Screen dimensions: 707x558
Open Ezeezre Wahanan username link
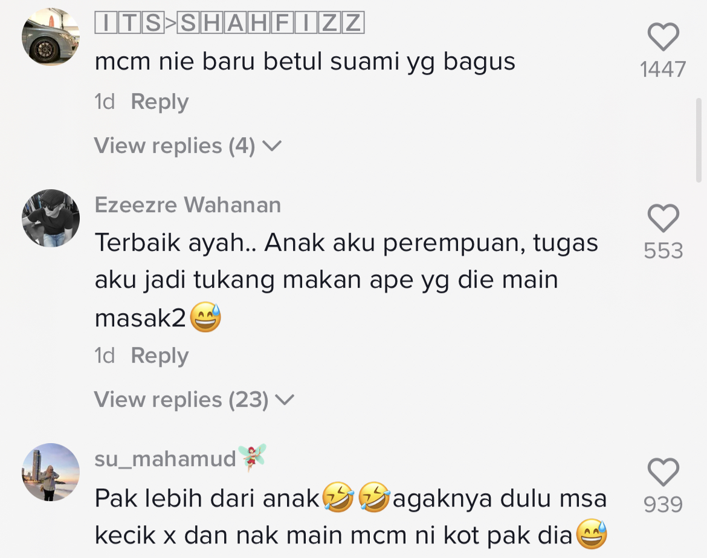[188, 205]
